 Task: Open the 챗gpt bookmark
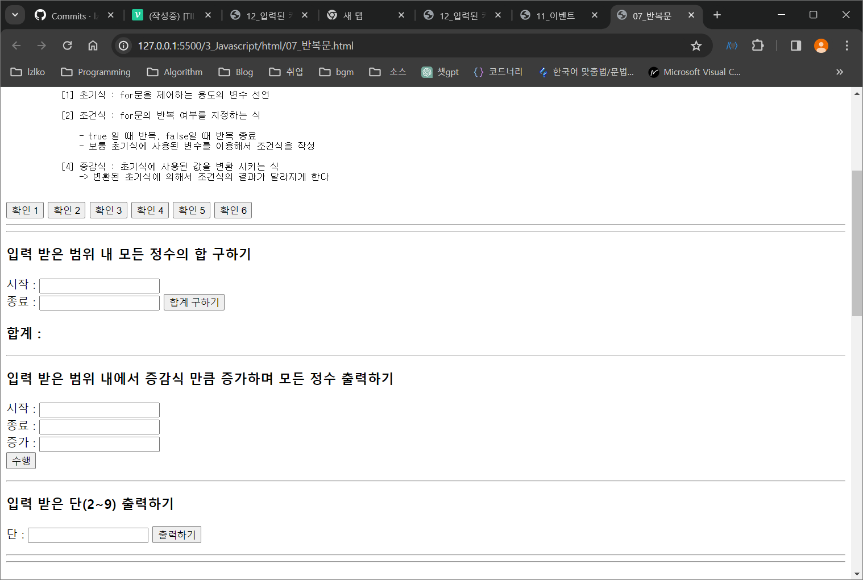(440, 72)
